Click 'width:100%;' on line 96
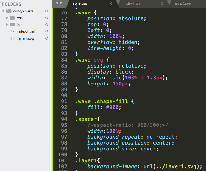 point(104,131)
